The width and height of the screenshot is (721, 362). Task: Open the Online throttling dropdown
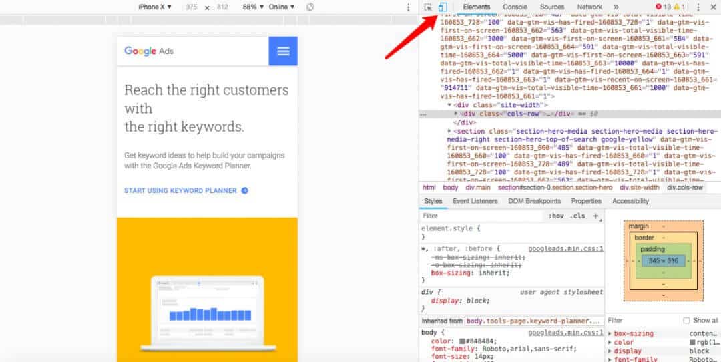pos(282,7)
